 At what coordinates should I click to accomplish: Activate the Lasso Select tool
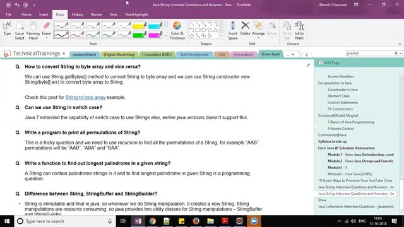point(20,31)
